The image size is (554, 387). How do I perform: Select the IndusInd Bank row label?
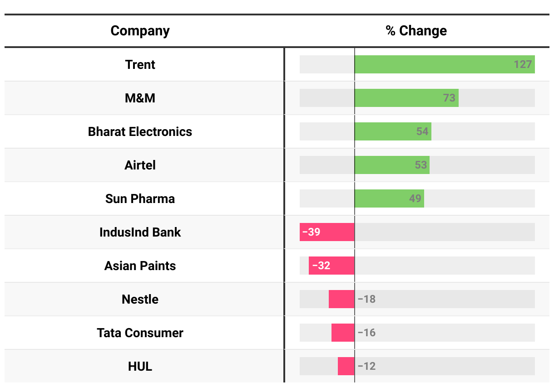(140, 232)
